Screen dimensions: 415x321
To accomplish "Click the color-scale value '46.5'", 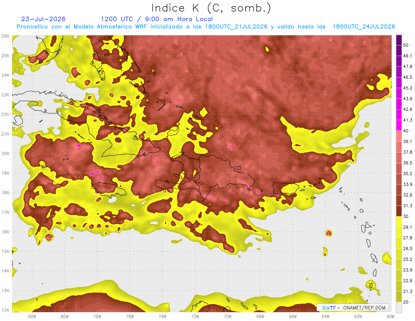I will [408, 77].
